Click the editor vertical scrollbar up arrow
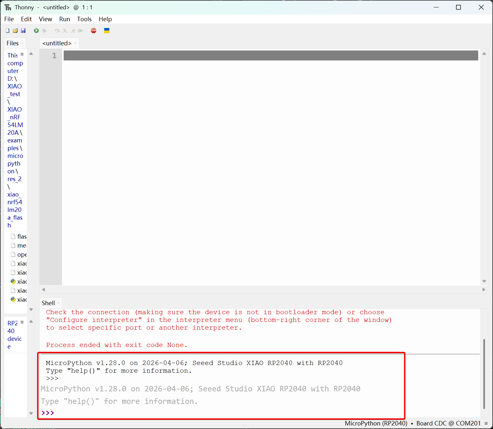The height and width of the screenshot is (429, 493). pos(484,54)
